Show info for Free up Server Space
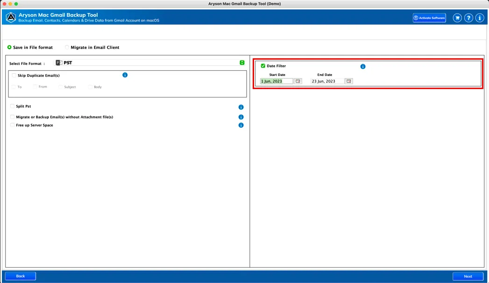489x283 pixels. click(x=241, y=125)
